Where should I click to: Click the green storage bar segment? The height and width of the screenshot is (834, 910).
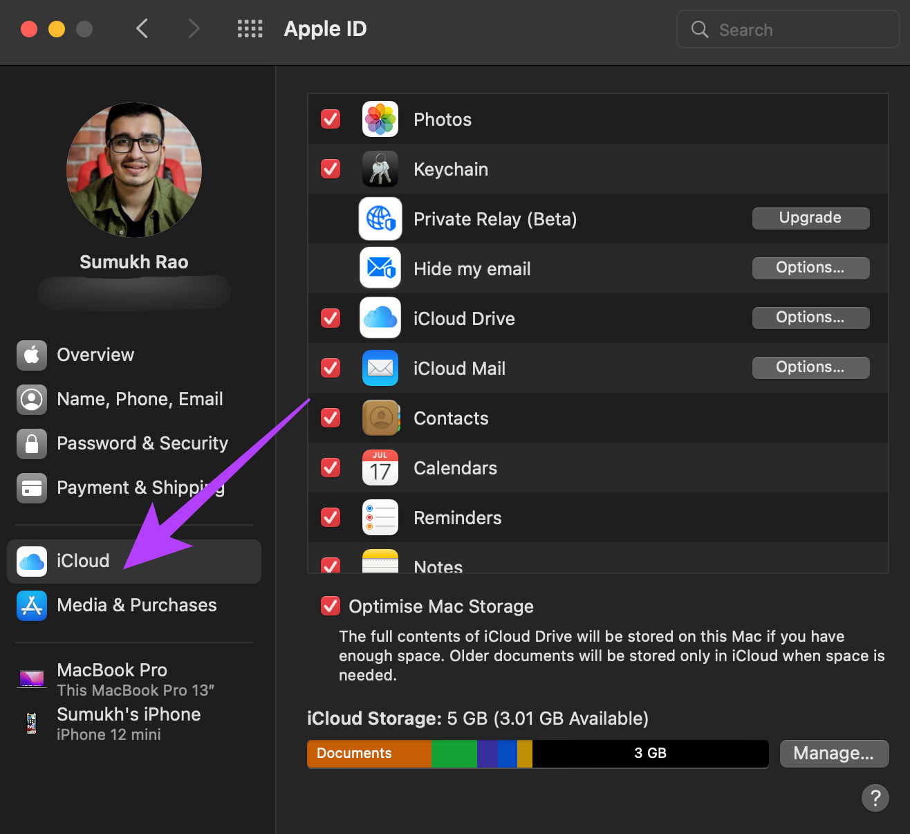point(454,753)
